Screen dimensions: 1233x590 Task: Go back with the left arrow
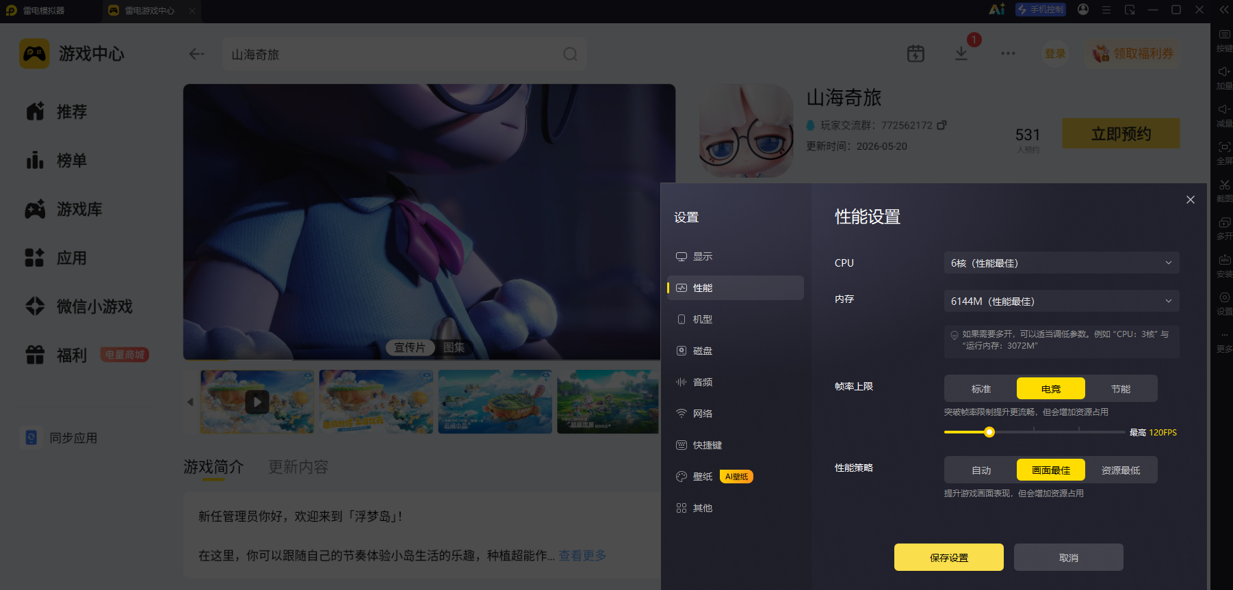tap(197, 54)
